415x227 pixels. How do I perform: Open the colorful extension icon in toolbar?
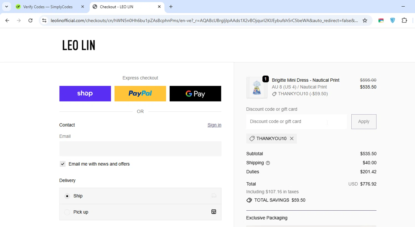click(x=381, y=20)
